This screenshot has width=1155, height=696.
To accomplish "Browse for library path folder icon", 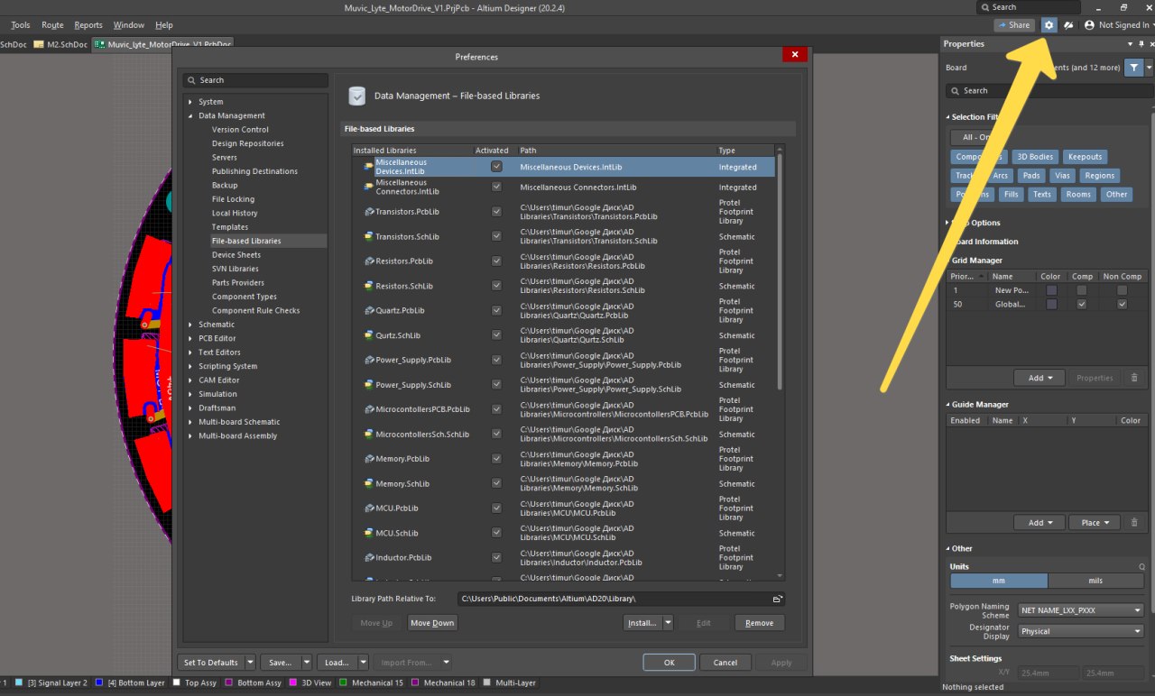I will [x=777, y=599].
